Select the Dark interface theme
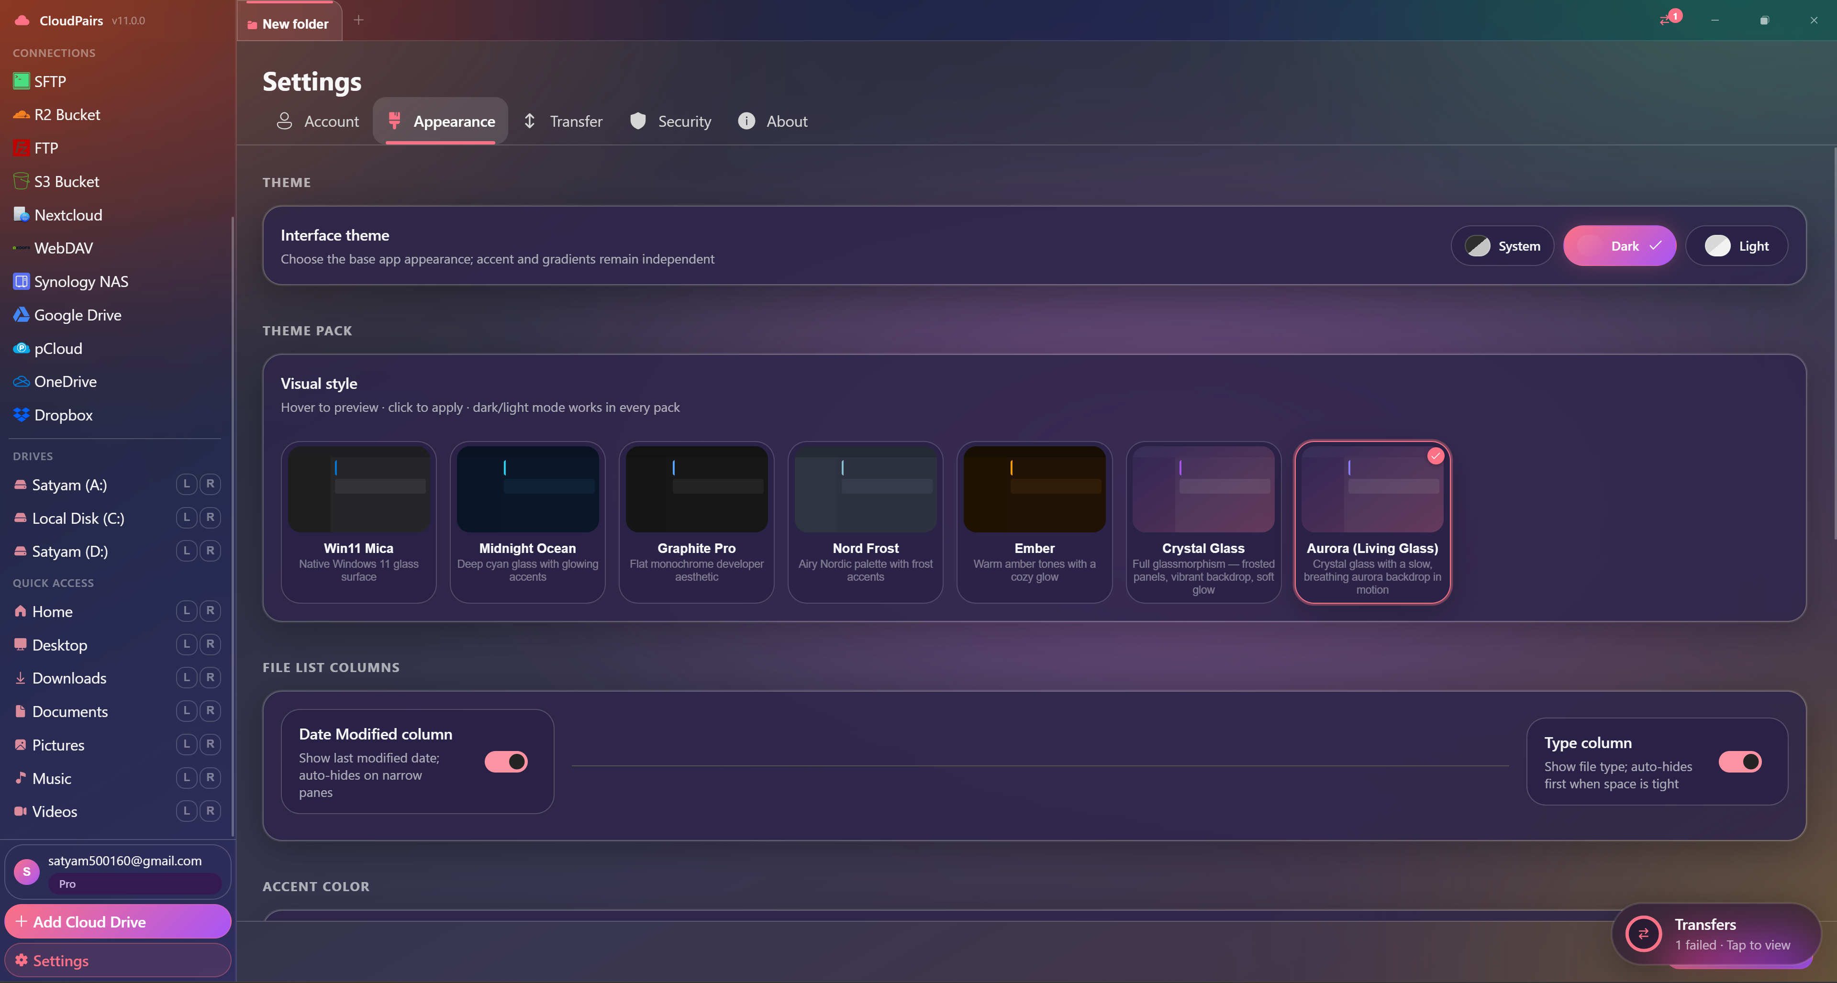Screen dimensions: 1837x983 1619,246
